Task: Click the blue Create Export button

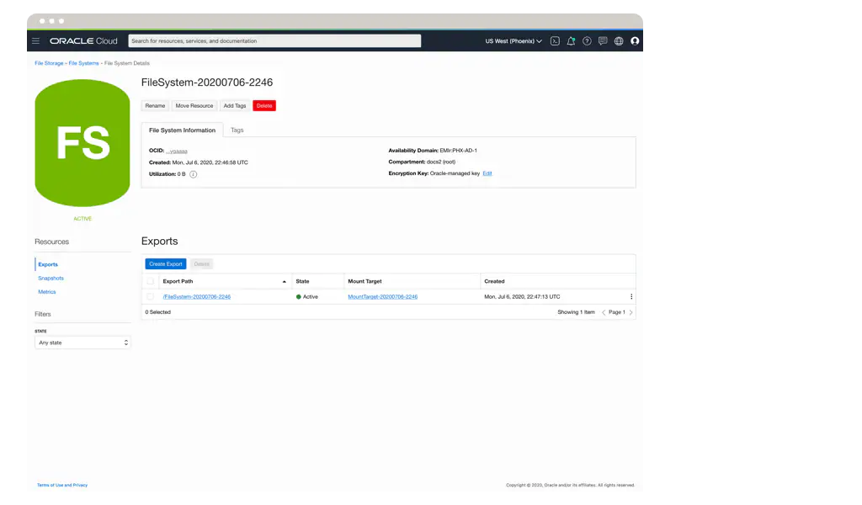Action: pos(166,263)
